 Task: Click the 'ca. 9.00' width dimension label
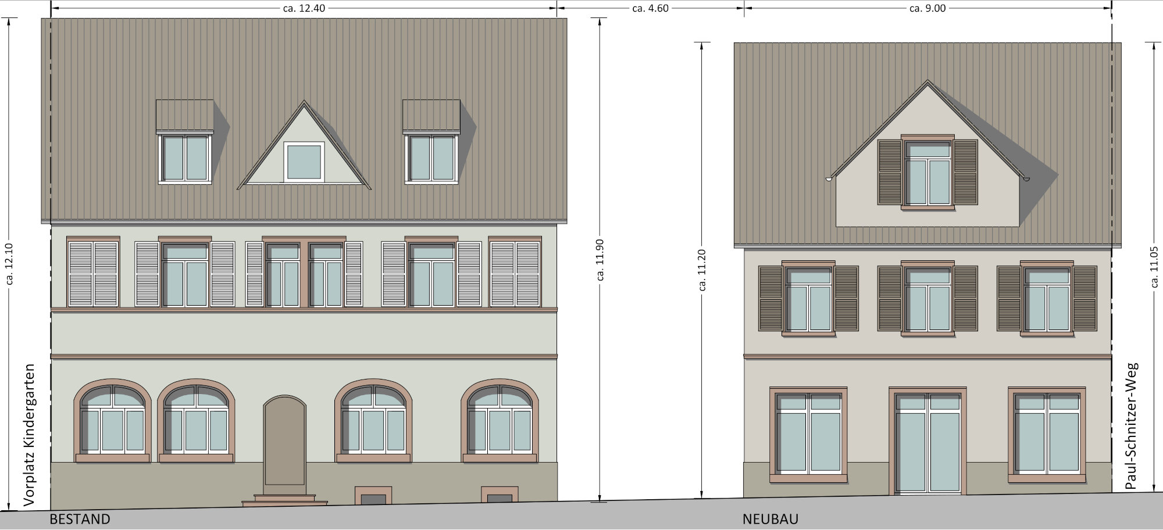(927, 8)
